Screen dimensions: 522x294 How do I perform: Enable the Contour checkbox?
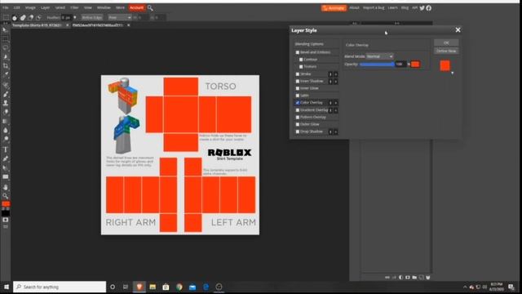(301, 60)
